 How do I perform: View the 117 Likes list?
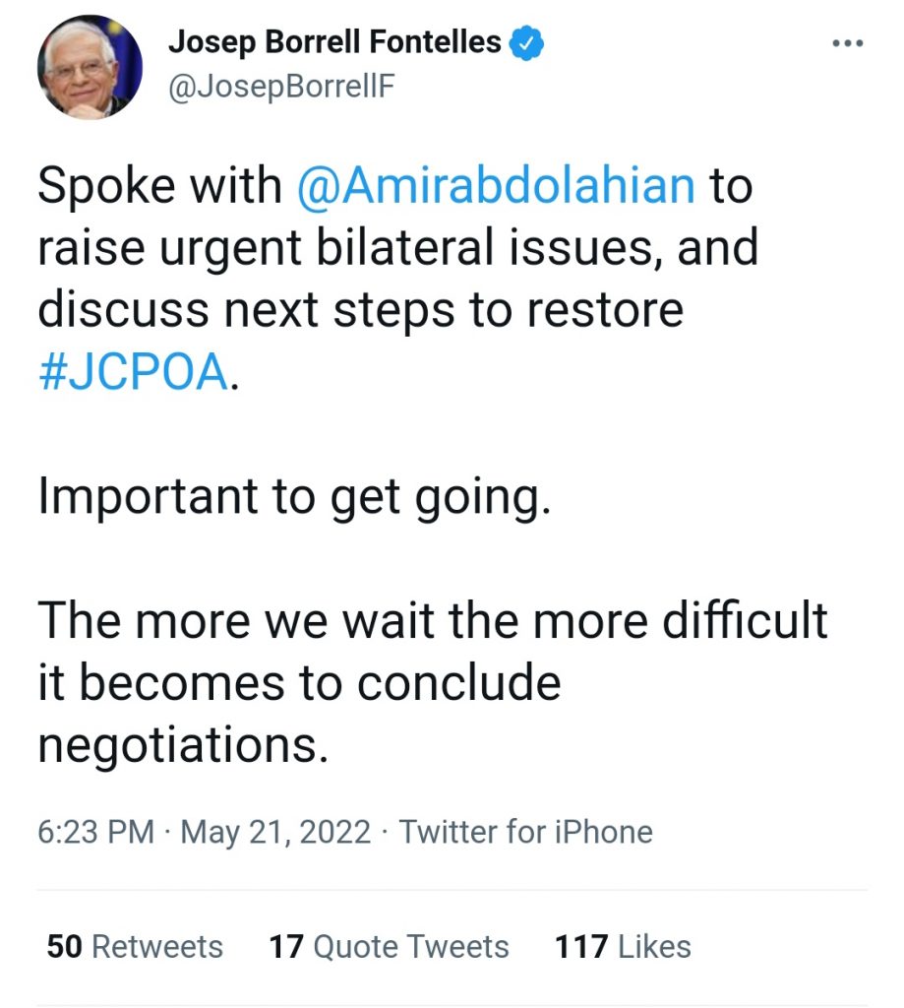(623, 947)
